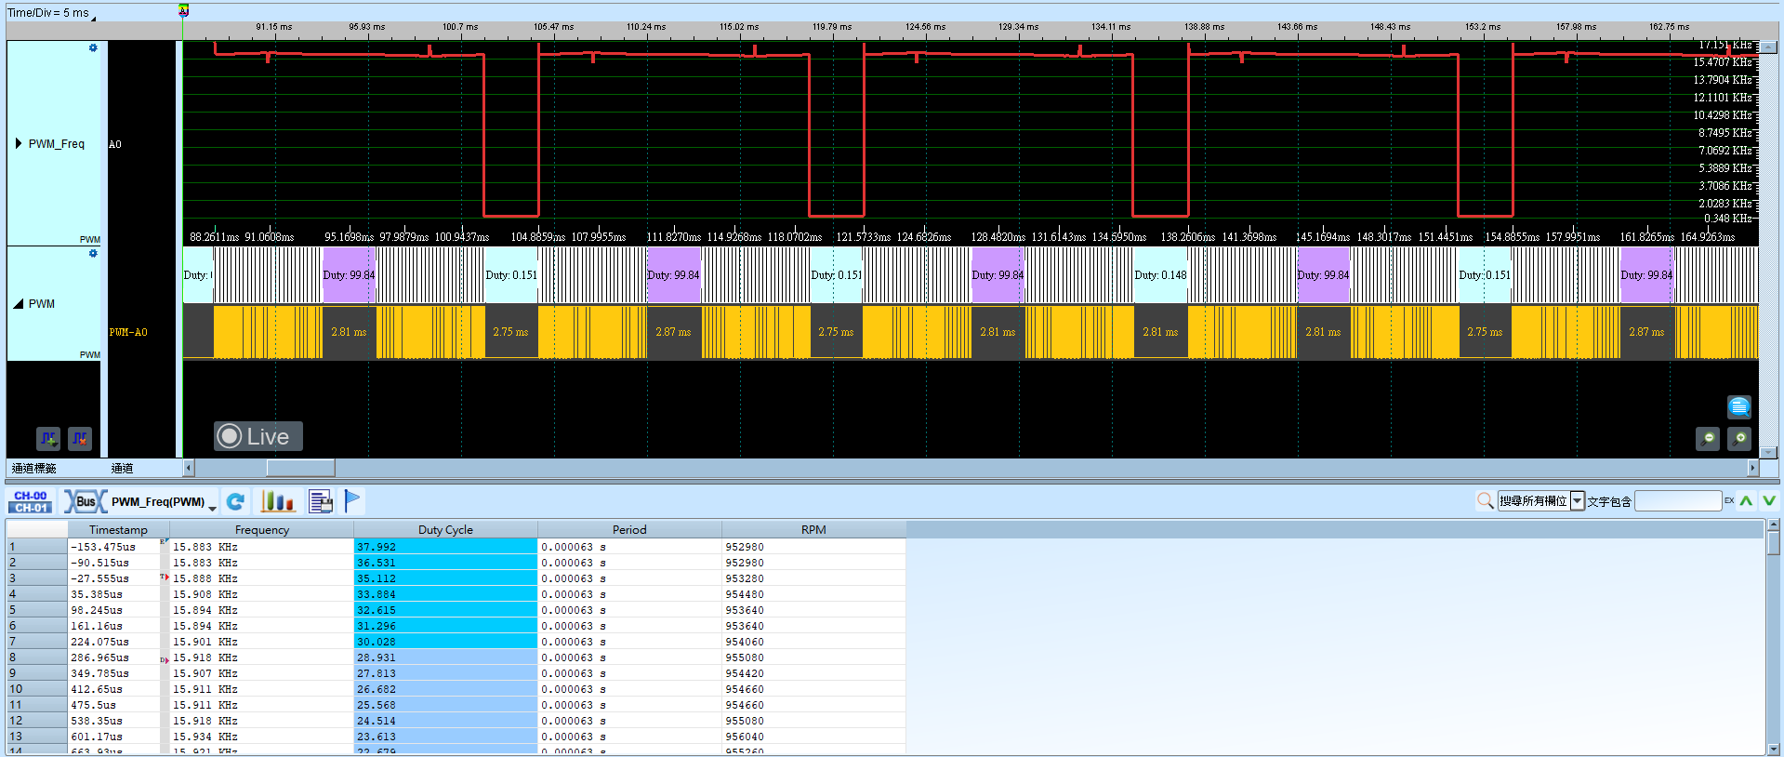Expand the PWM_Freq channel group
1784x757 pixels.
point(19,144)
